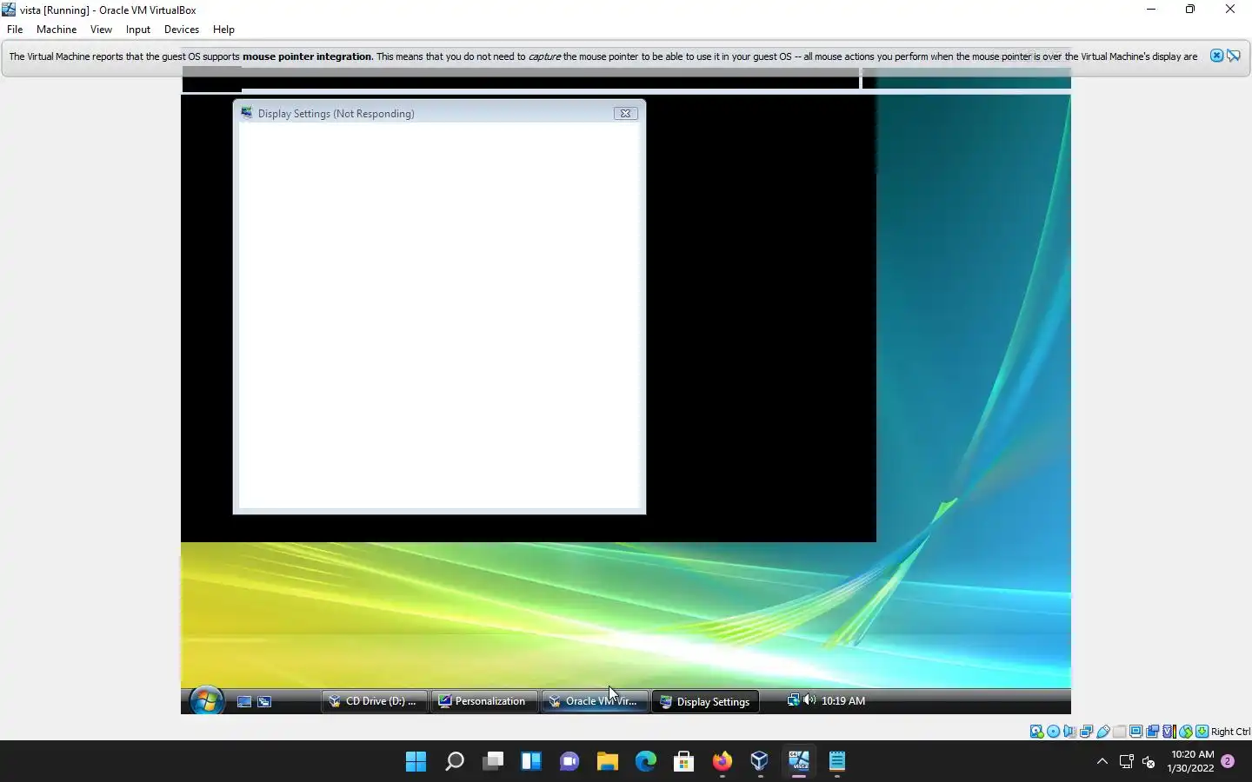Switch to Oracle VM Vir... taskbar button
Screen dimensions: 1252x782
(595, 701)
